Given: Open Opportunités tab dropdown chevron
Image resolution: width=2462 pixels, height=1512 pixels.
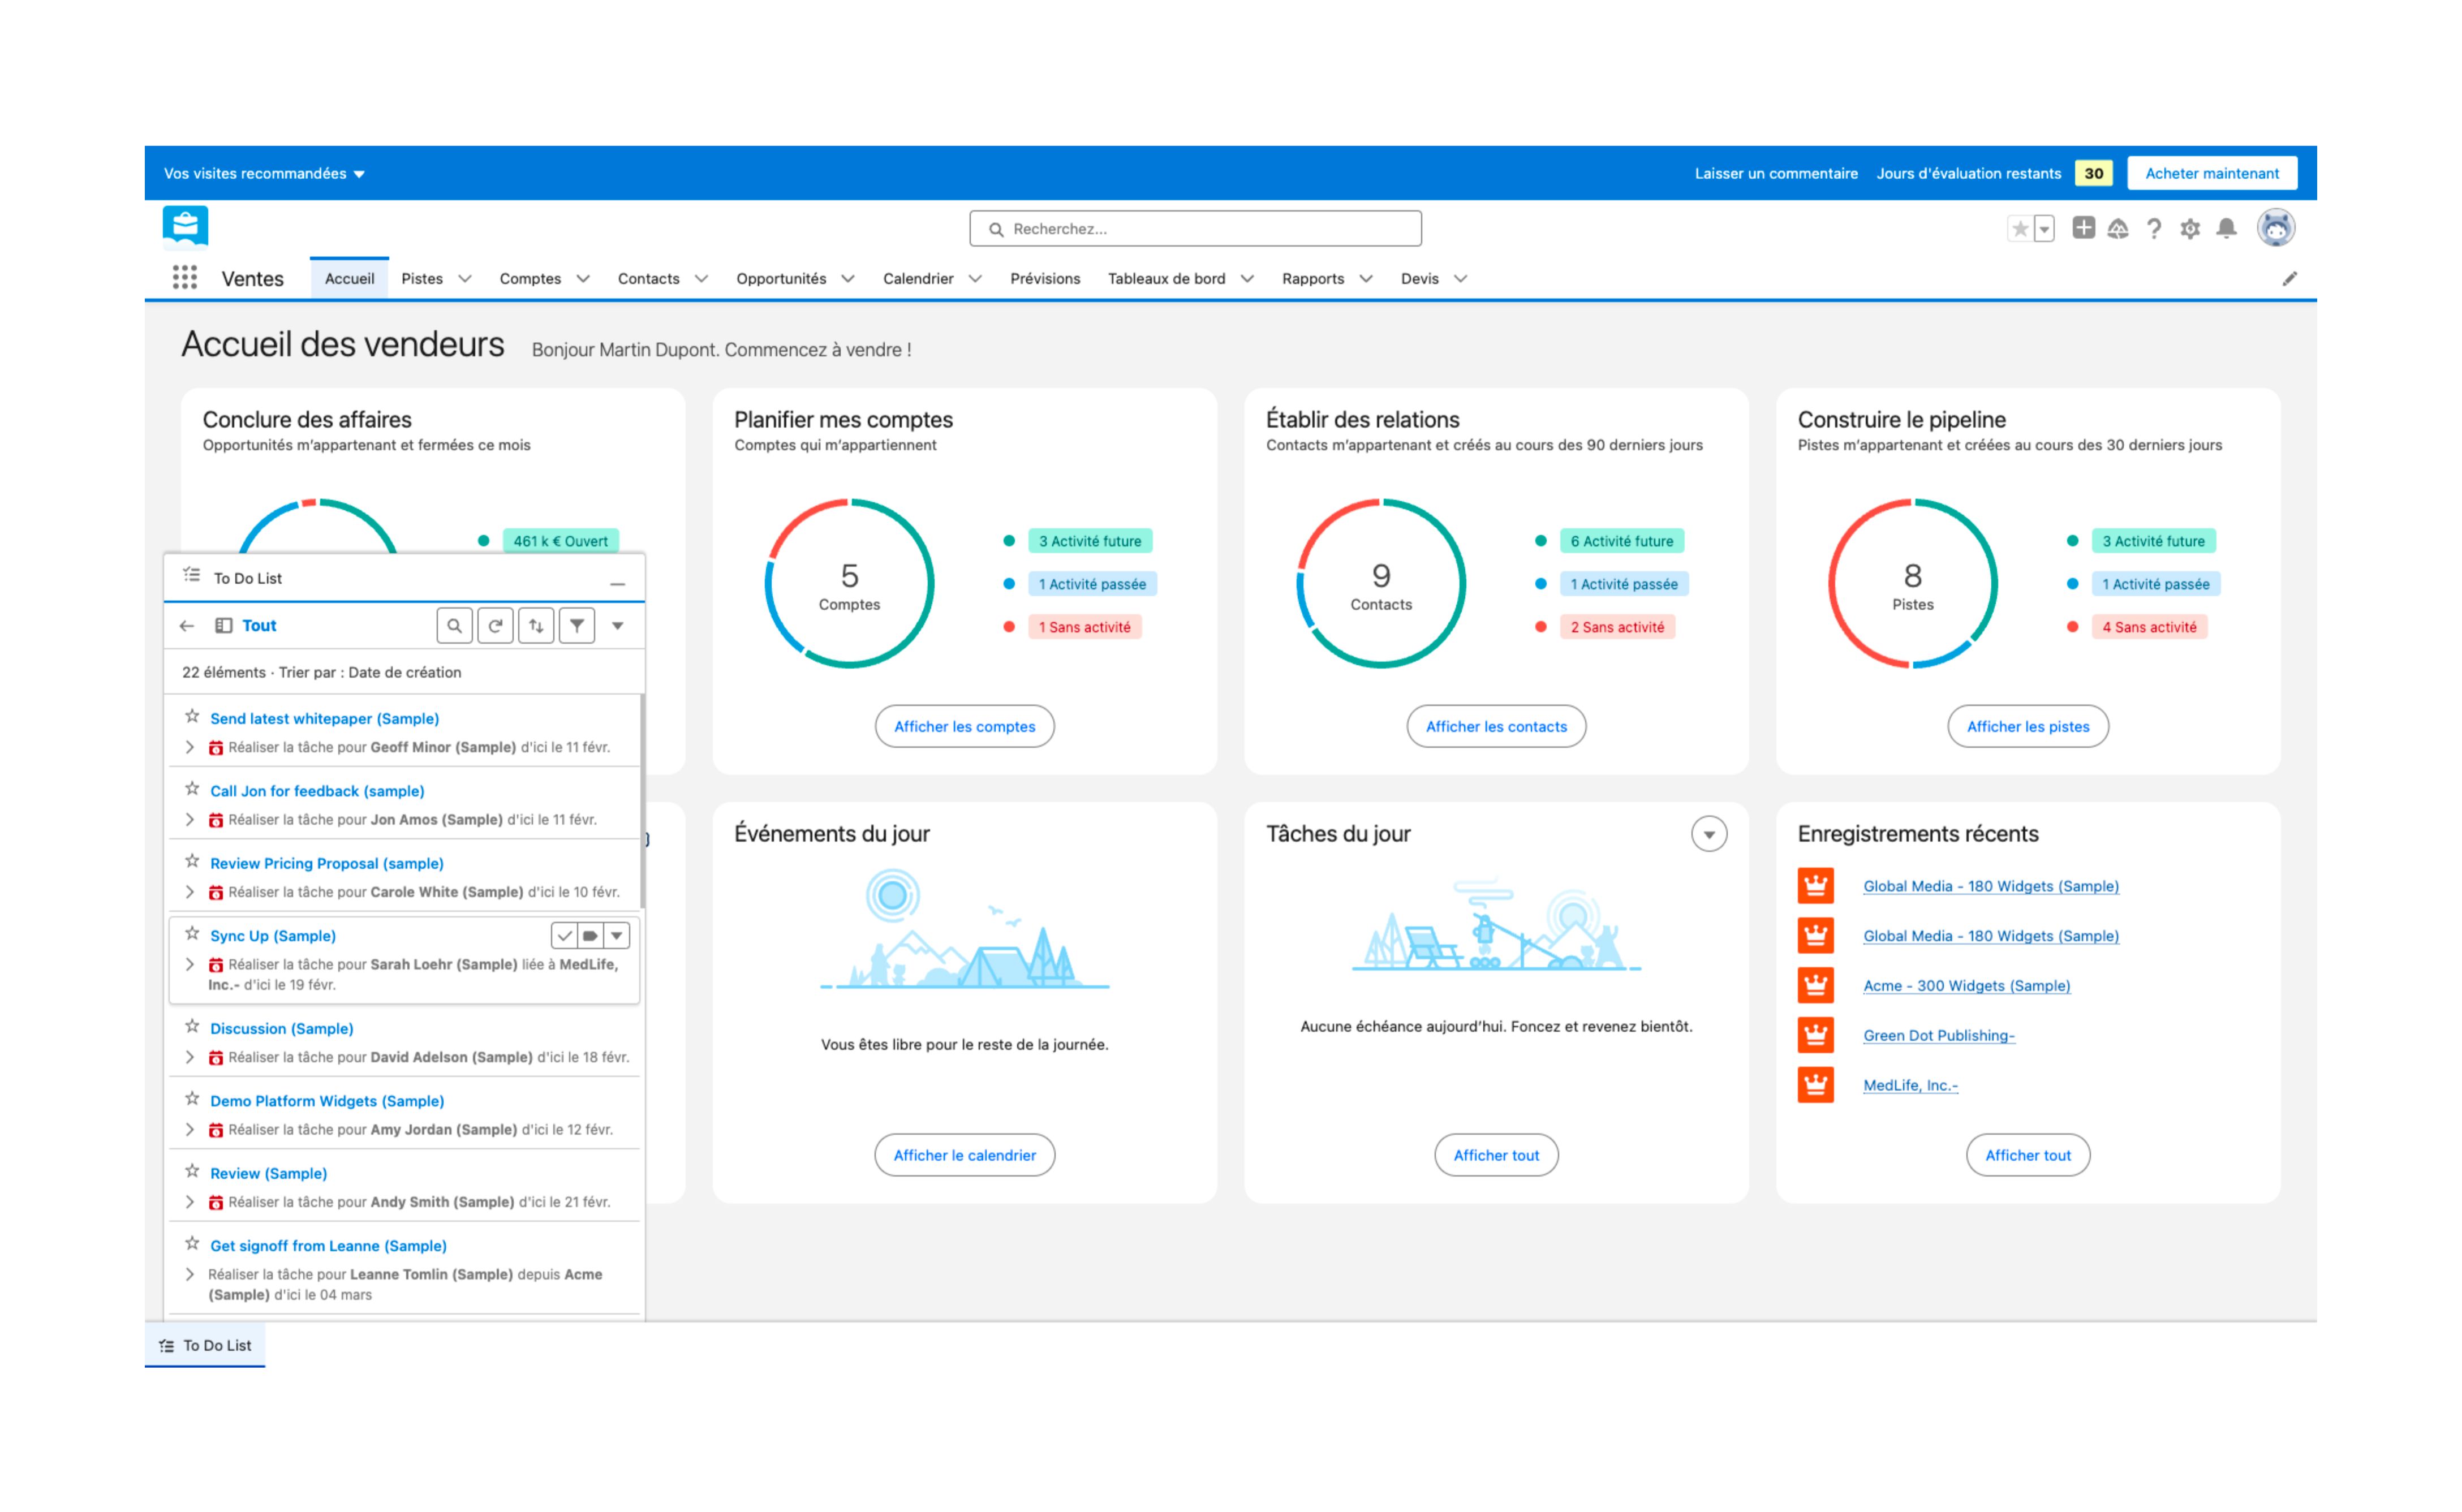Looking at the screenshot, I should click(x=848, y=279).
